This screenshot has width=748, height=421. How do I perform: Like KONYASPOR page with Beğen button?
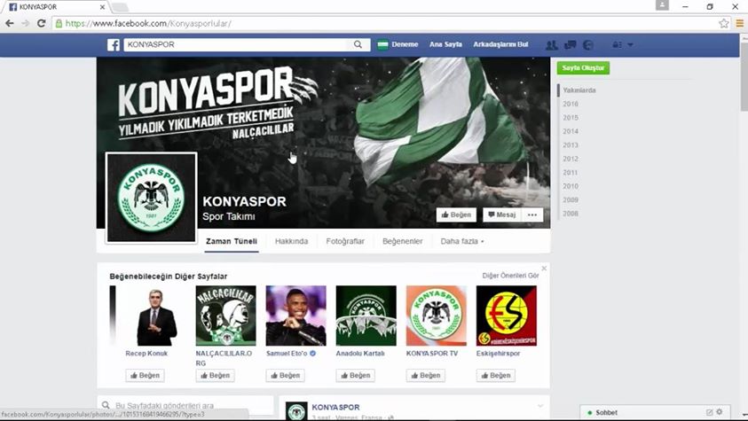(x=456, y=214)
